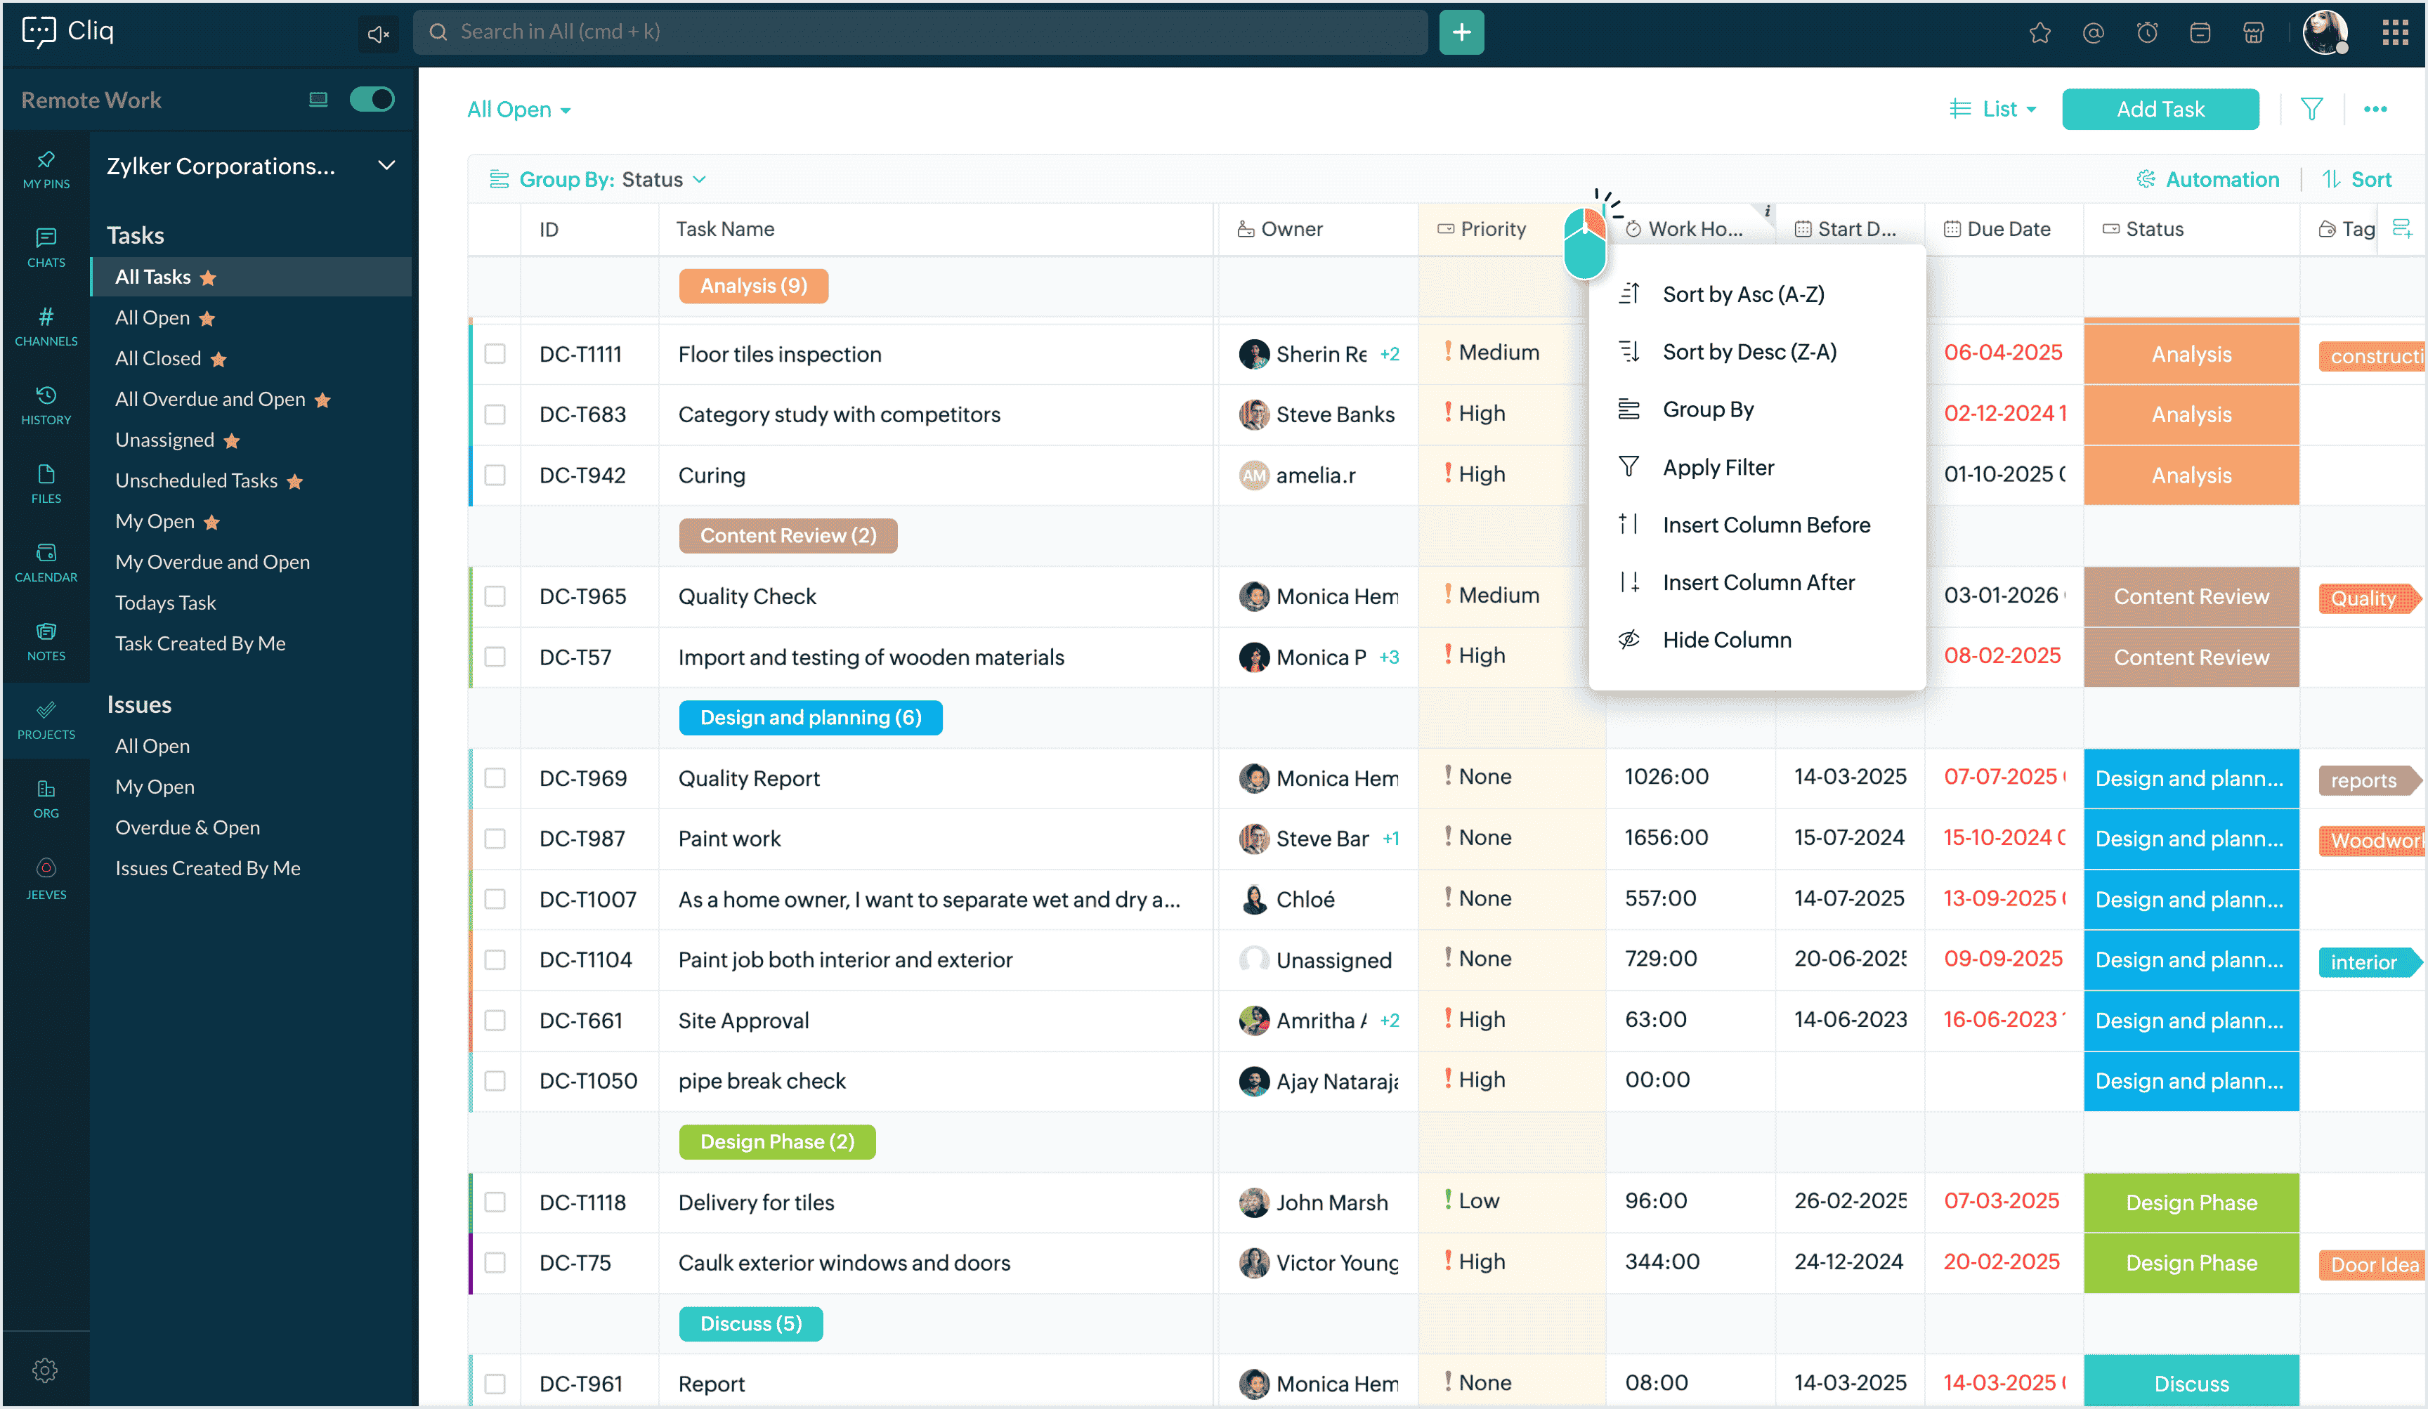Open the Channels sidebar icon

tap(45, 325)
